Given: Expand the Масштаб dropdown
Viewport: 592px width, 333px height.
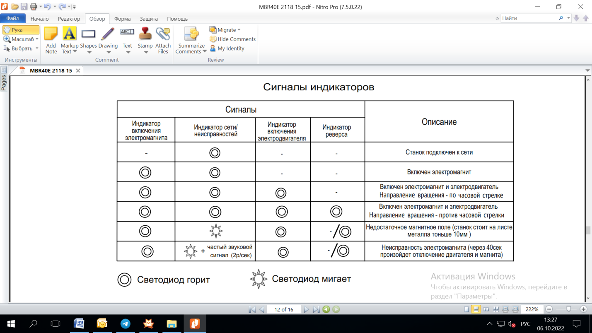Looking at the screenshot, I should (37, 39).
